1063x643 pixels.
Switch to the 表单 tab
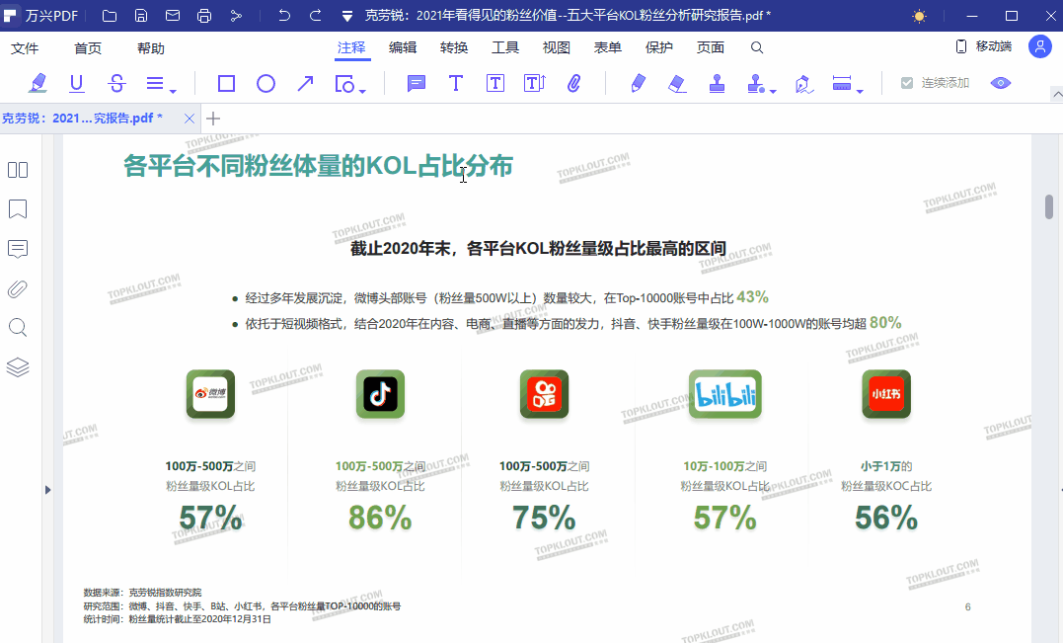point(607,47)
